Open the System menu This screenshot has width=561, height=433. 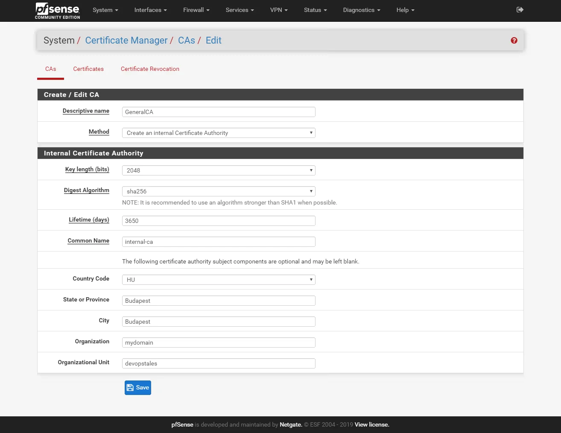point(105,10)
